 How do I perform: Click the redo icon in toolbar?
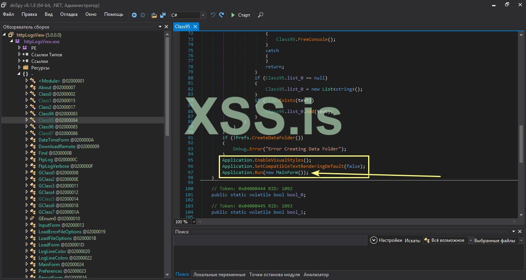[222, 15]
